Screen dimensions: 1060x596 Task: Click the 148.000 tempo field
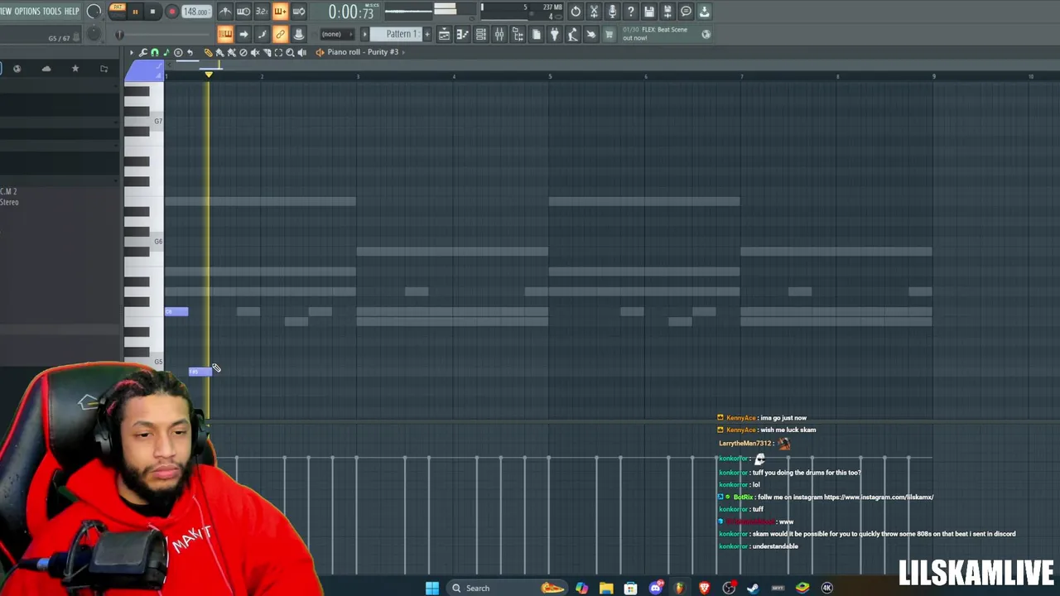pyautogui.click(x=195, y=12)
